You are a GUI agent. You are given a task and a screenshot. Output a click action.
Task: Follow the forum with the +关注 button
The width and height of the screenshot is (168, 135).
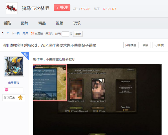(62, 8)
